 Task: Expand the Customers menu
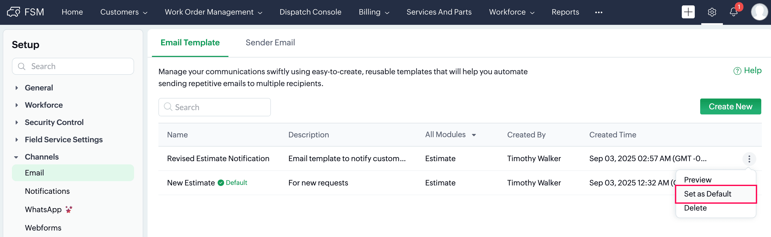[x=124, y=12]
